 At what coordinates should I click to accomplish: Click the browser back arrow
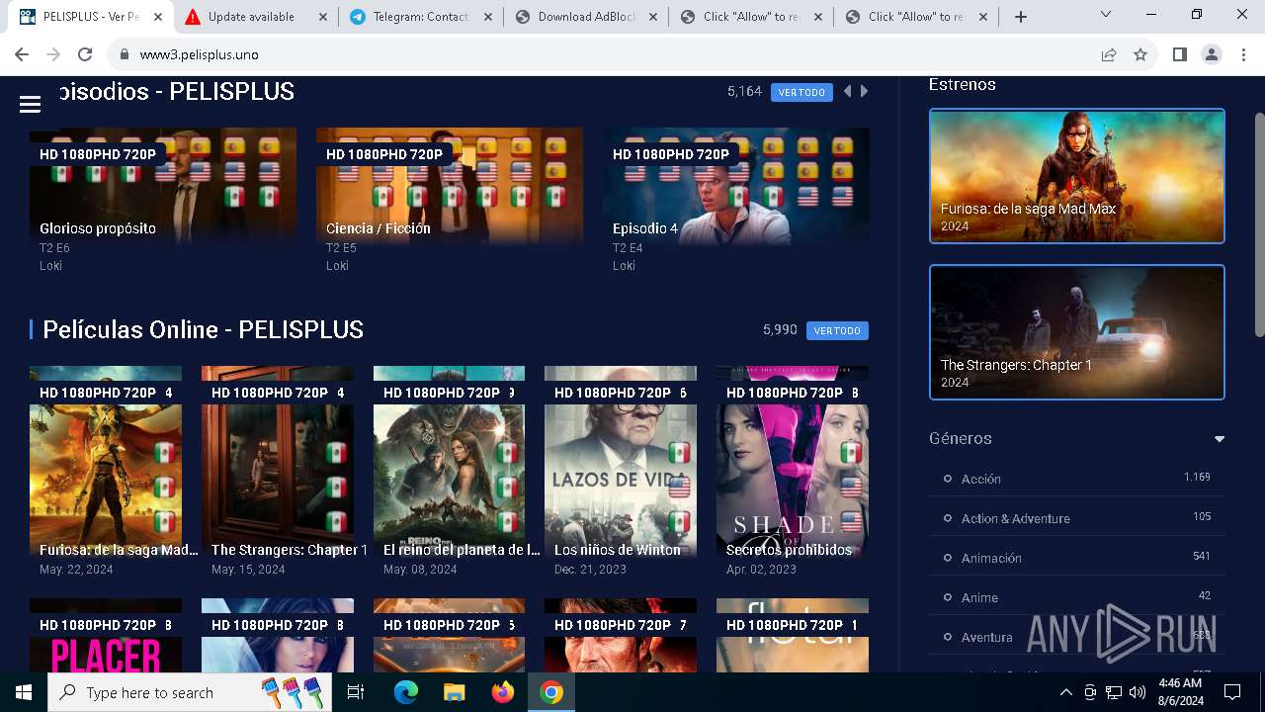22,54
